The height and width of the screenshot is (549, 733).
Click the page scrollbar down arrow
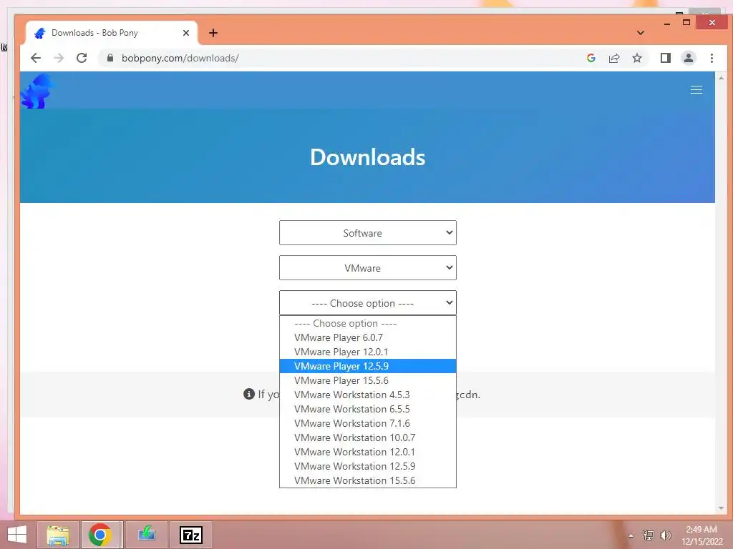(x=721, y=508)
